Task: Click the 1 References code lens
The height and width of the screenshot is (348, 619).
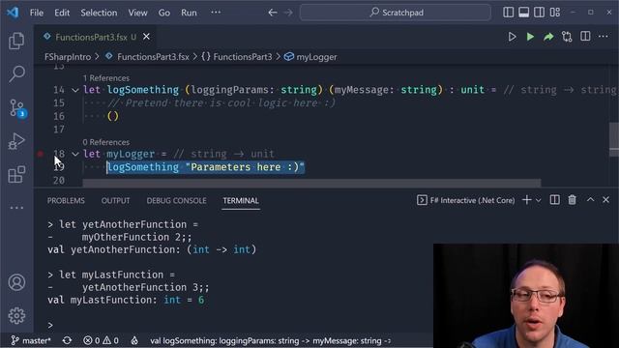Action: pyautogui.click(x=105, y=78)
